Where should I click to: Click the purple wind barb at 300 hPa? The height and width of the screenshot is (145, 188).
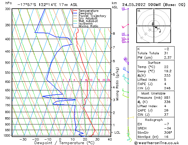(125, 9)
